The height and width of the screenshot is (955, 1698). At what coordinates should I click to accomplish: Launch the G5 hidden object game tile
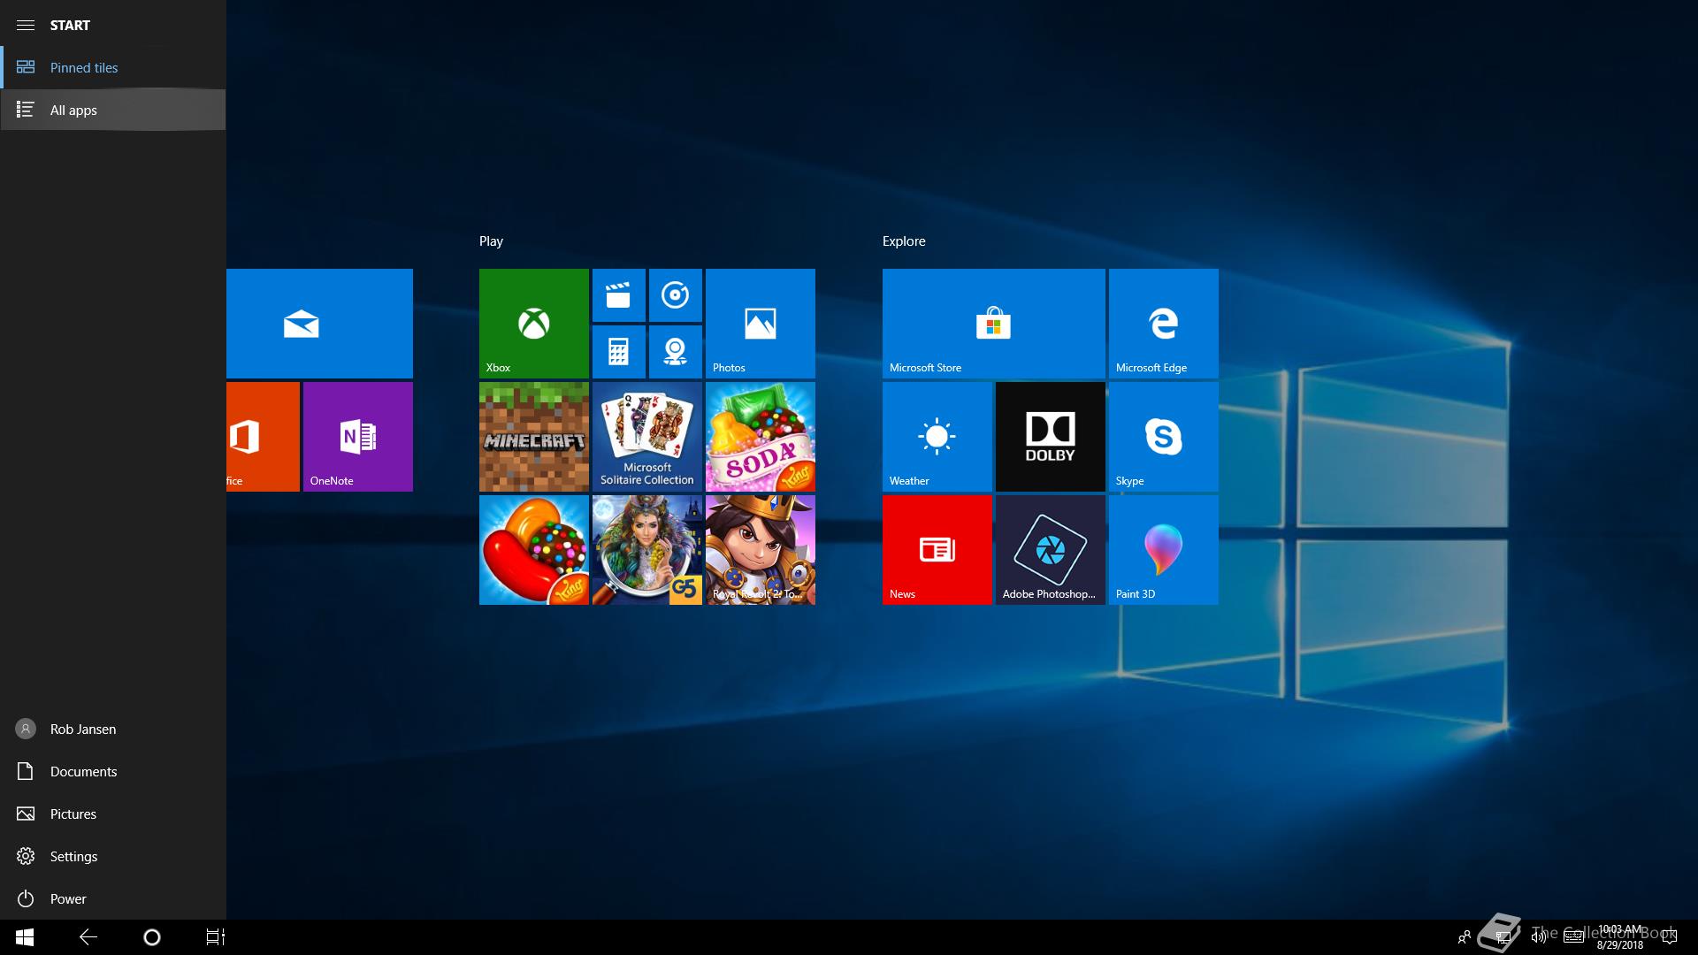tap(647, 550)
